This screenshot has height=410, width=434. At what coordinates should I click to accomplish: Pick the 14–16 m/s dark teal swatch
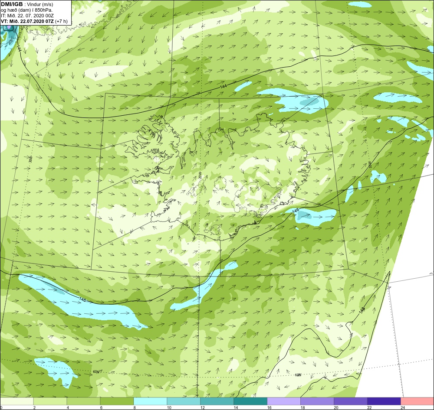pyautogui.click(x=250, y=401)
